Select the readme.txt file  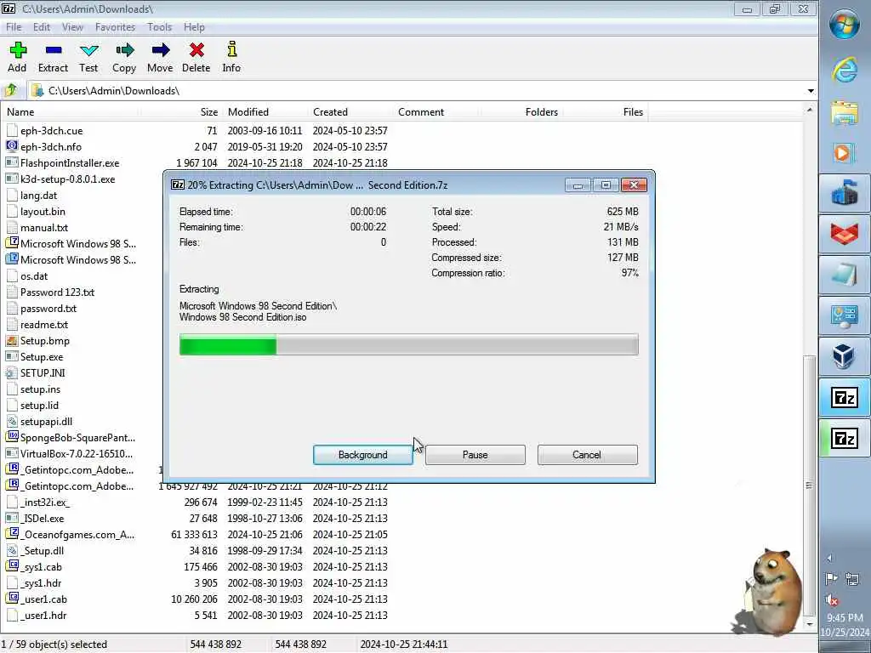[x=44, y=324]
